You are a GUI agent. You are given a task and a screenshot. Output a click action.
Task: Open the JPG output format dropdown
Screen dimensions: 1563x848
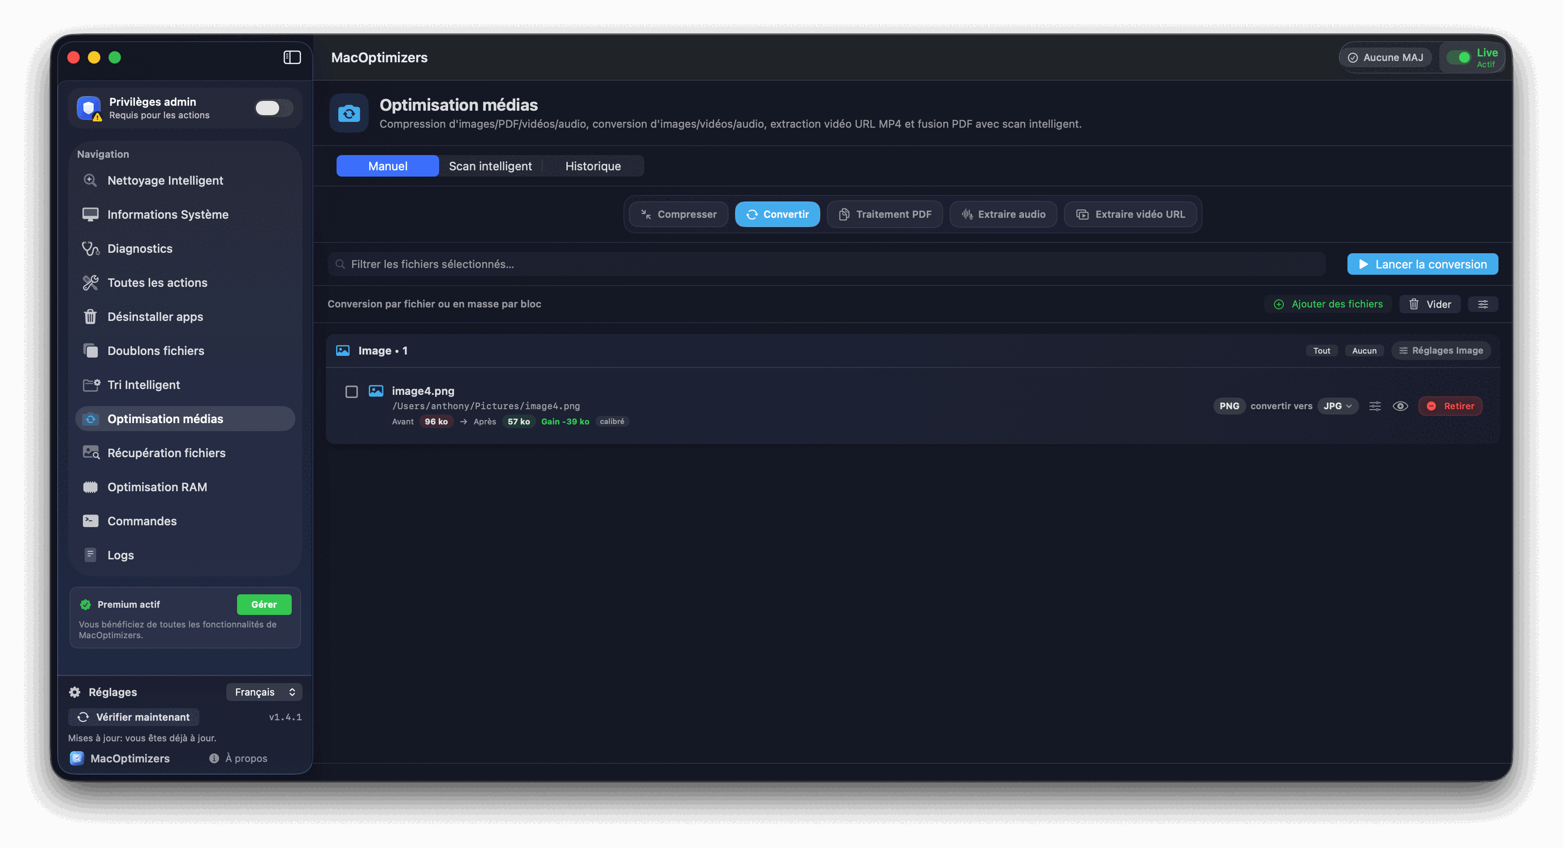pyautogui.click(x=1337, y=406)
